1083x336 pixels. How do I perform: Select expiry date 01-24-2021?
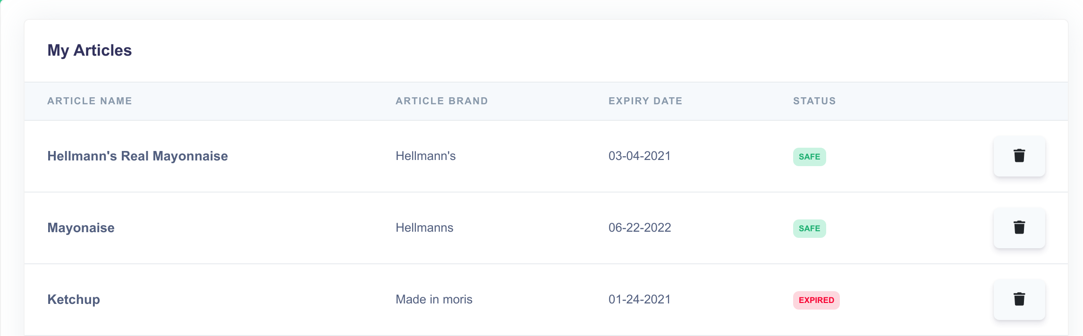639,300
